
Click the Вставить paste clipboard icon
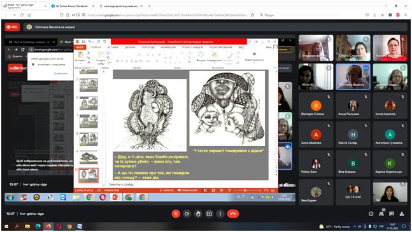point(80,55)
